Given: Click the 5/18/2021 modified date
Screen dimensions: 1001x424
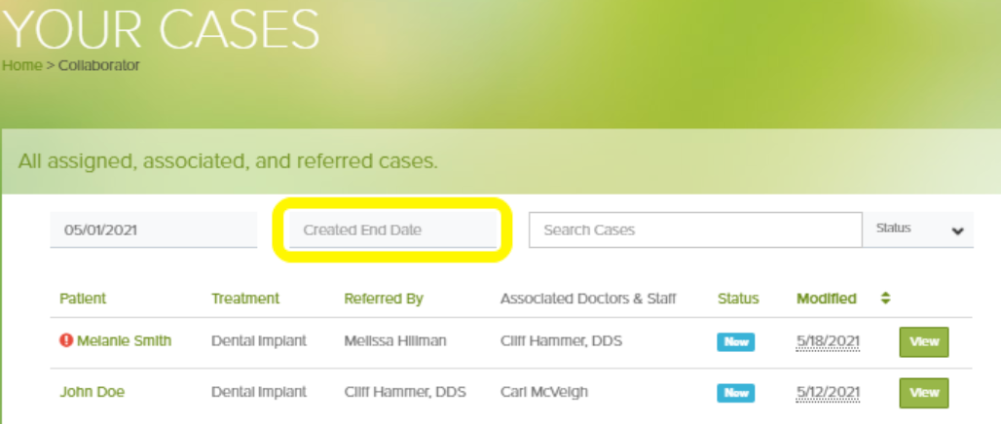Looking at the screenshot, I should pos(827,340).
